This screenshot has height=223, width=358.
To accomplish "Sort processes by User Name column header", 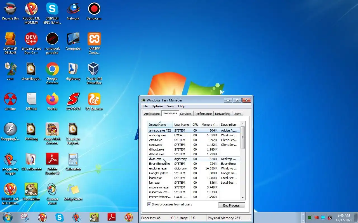I will (x=182, y=125).
